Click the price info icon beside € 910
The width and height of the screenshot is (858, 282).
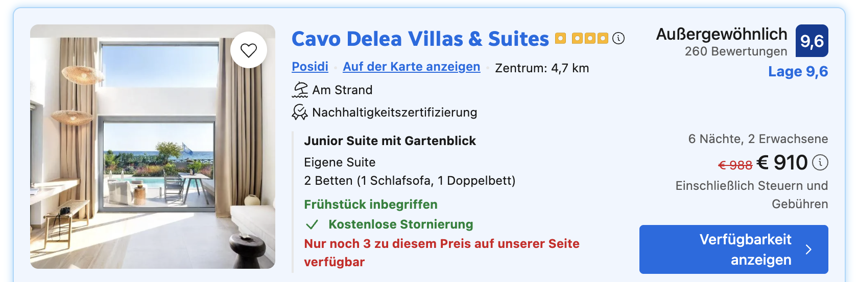[x=820, y=162]
